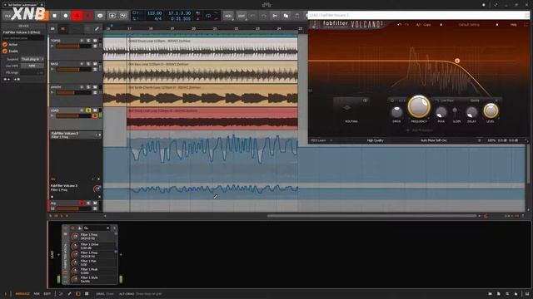Click the LEVEL knob in Volcano
The height and width of the screenshot is (299, 533).
point(491,110)
